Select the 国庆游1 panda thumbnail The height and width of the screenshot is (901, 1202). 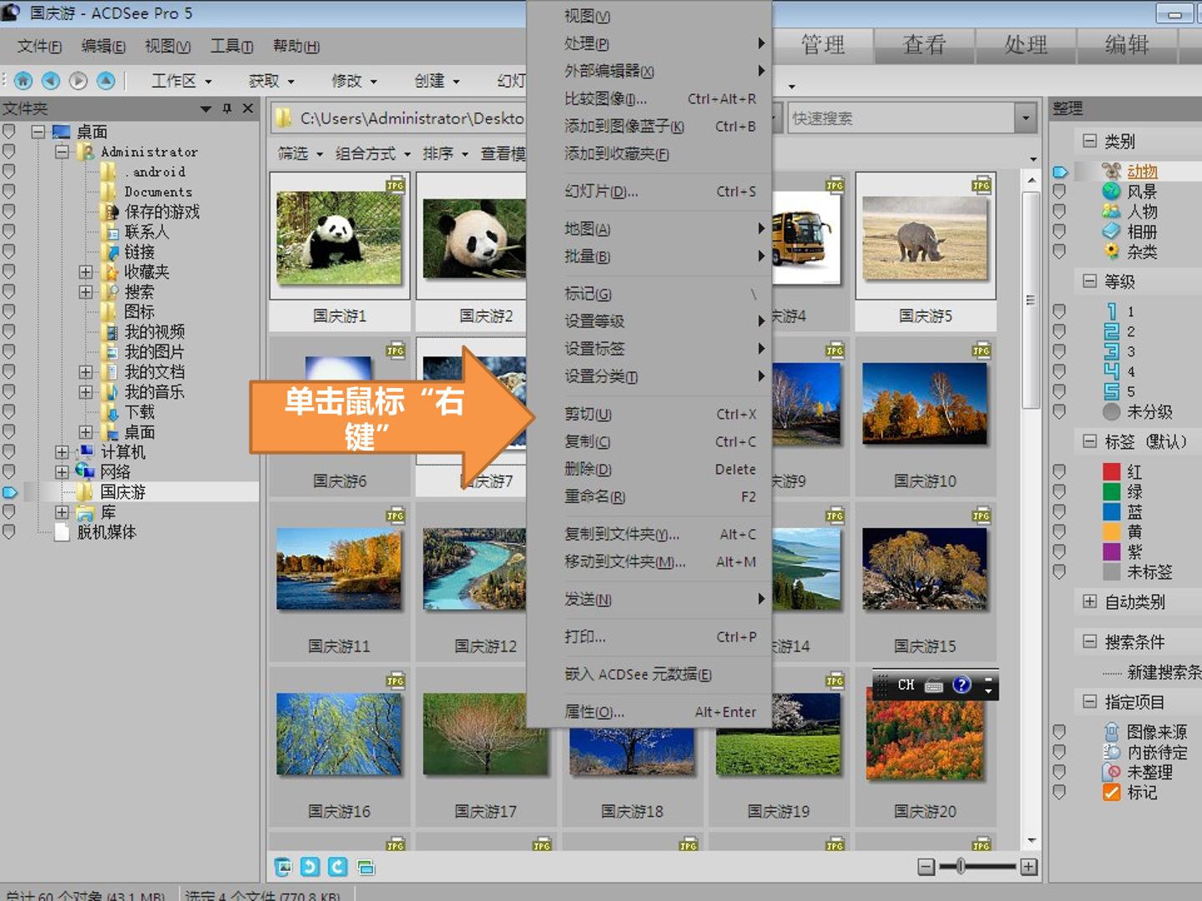(x=339, y=238)
